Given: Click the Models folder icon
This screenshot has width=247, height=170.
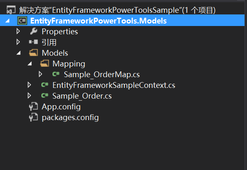Looking at the screenshot, I should 33,53.
